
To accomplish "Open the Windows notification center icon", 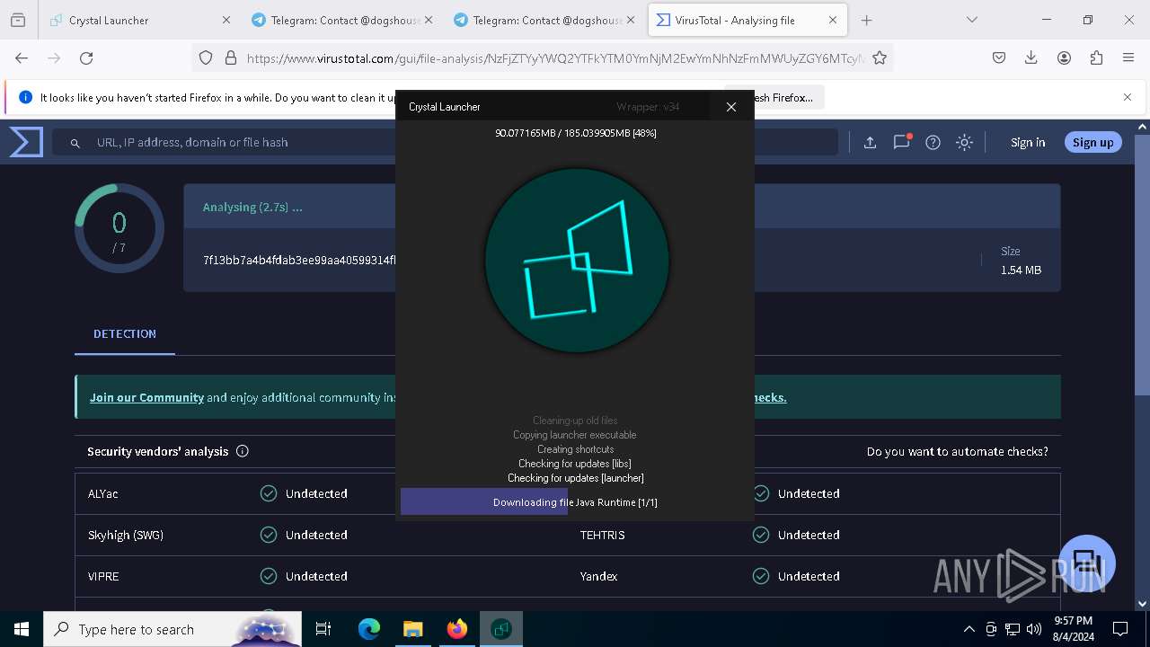I will coord(1120,629).
